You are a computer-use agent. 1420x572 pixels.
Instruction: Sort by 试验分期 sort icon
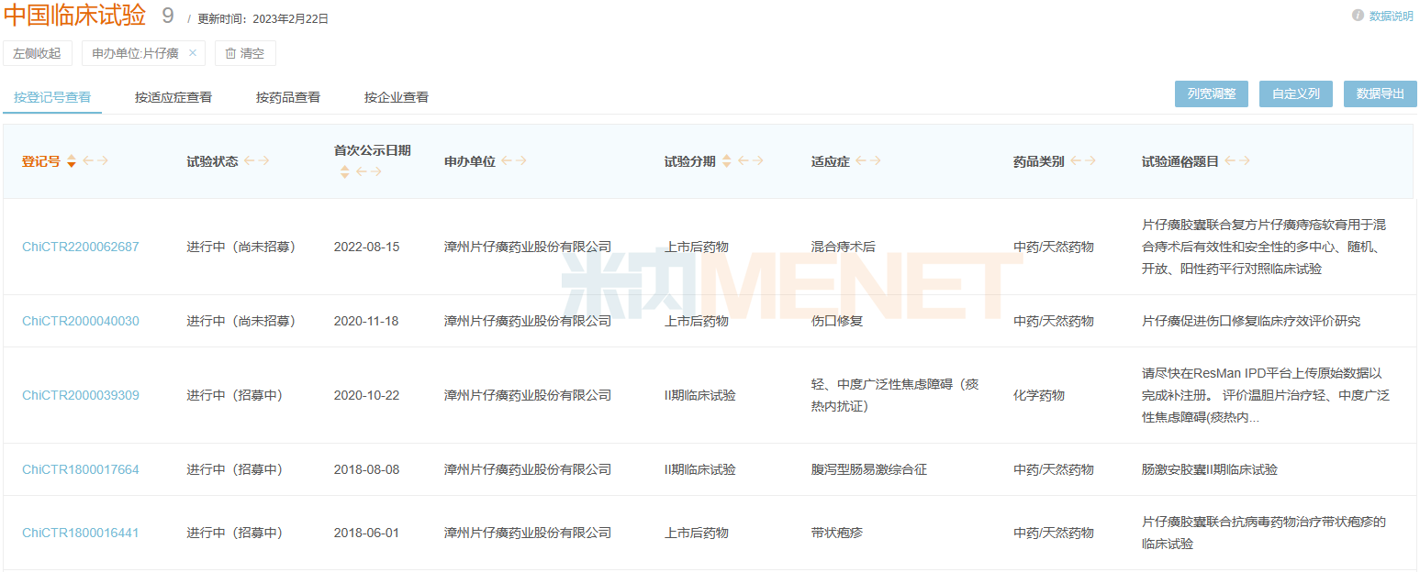727,161
